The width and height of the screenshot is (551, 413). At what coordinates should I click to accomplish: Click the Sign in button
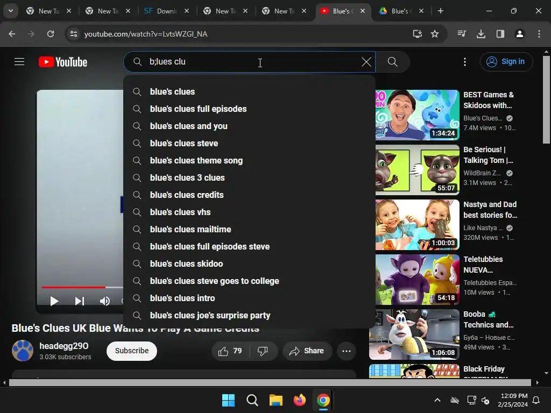[506, 62]
